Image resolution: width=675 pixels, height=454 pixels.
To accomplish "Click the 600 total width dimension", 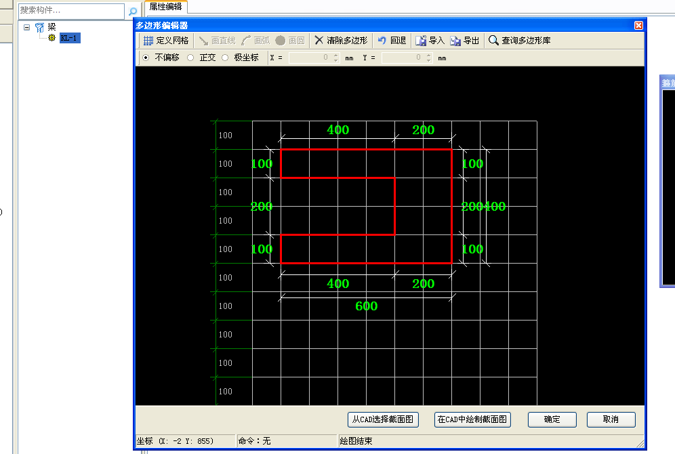I will click(367, 306).
